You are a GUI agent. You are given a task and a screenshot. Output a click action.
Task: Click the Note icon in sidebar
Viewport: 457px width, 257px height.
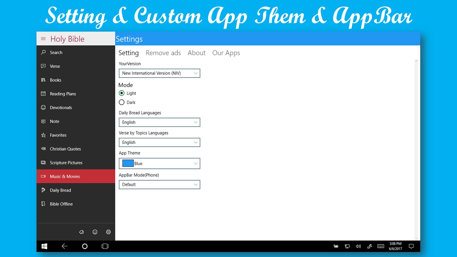pos(43,121)
